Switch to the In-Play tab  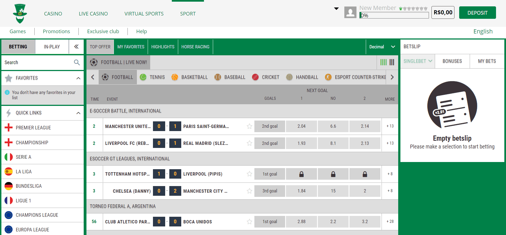pyautogui.click(x=52, y=47)
